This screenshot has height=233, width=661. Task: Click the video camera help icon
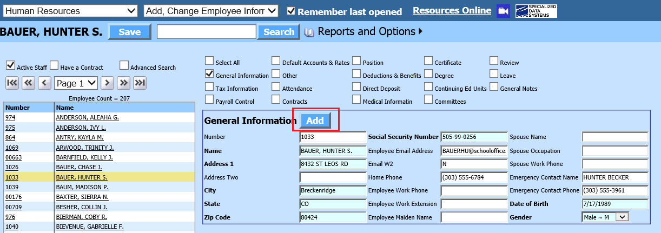[x=504, y=11]
